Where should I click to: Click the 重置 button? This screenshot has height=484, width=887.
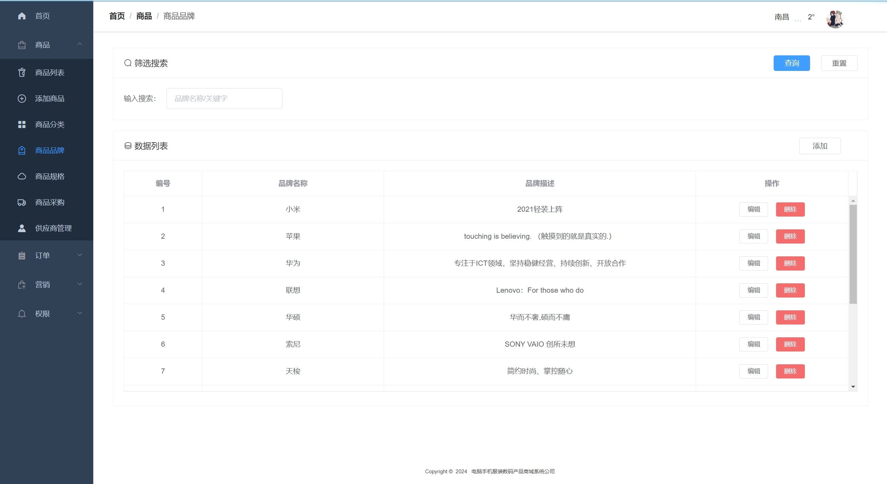[x=839, y=63]
